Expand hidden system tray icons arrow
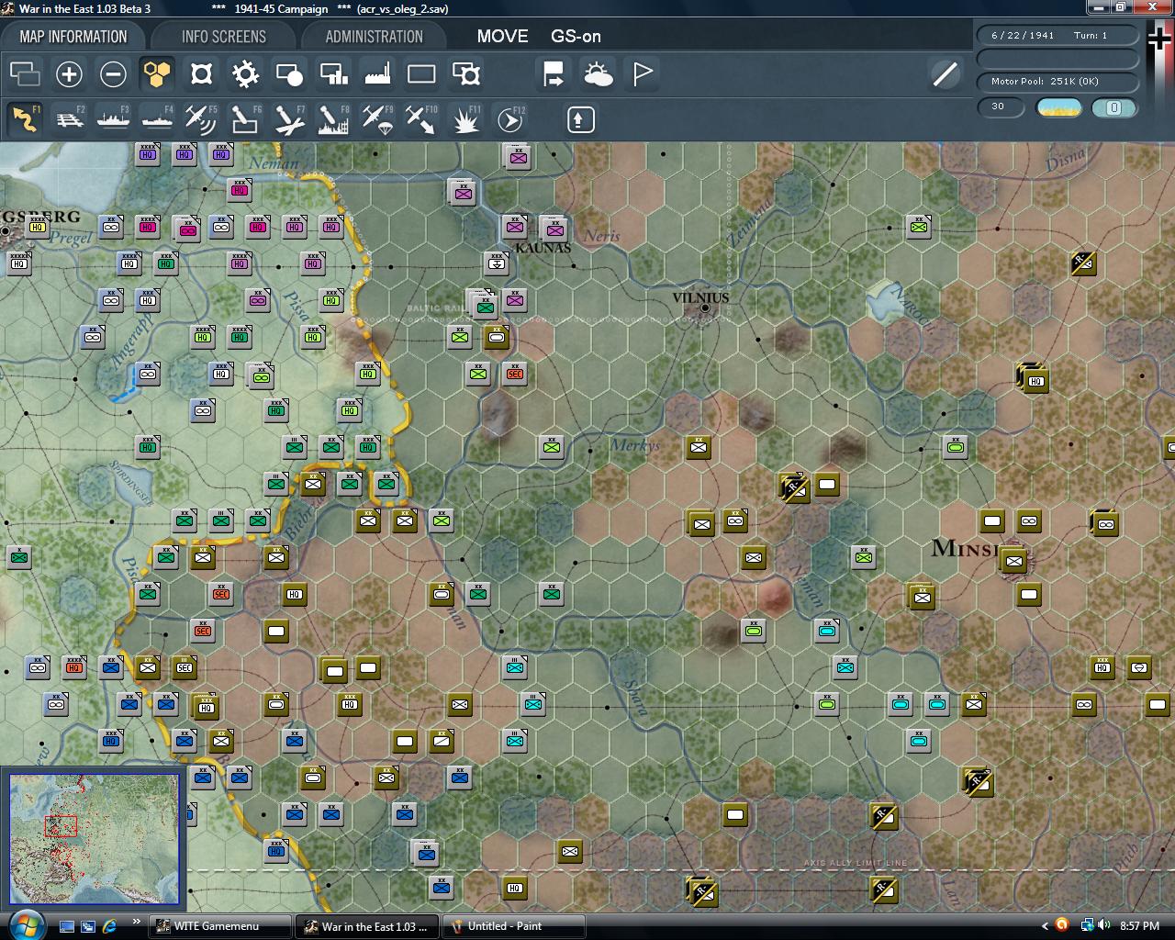This screenshot has width=1175, height=940. (1045, 926)
